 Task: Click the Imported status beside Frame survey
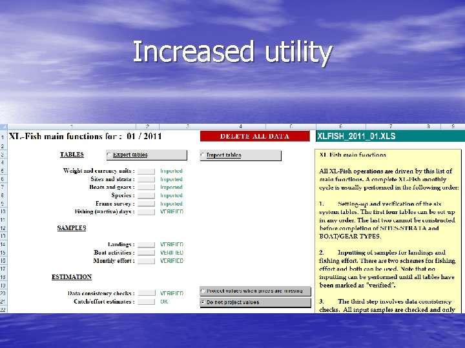coord(171,204)
